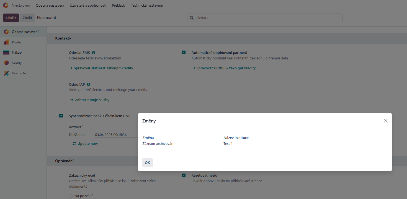Toggle Synchronizace bank s číselníkem ČNB checkbox
The image size is (407, 199).
[61, 116]
